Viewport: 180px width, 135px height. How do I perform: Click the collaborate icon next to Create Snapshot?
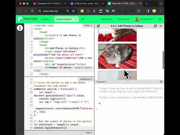82,19
